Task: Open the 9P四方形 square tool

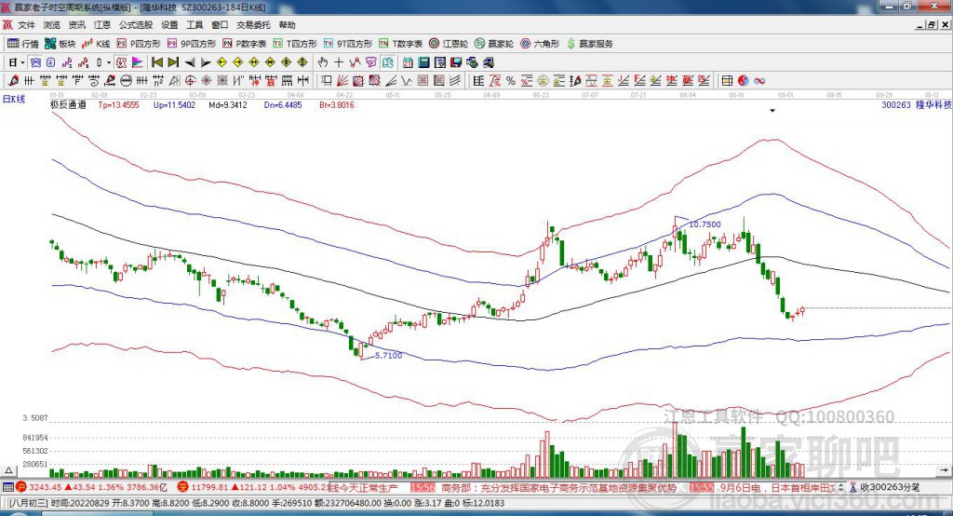Action: 198,44
